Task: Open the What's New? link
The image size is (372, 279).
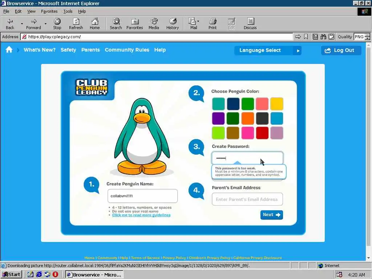Action: (x=39, y=50)
